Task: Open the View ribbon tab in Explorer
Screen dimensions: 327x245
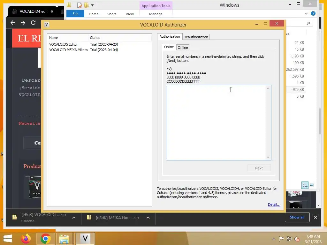Action: (130, 14)
